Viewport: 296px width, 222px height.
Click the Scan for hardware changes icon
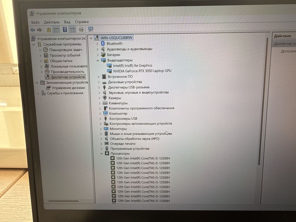[x=91, y=29]
